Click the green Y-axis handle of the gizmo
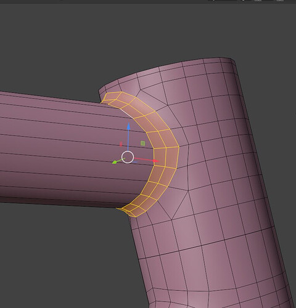This screenshot has height=308, width=296. pyautogui.click(x=115, y=162)
